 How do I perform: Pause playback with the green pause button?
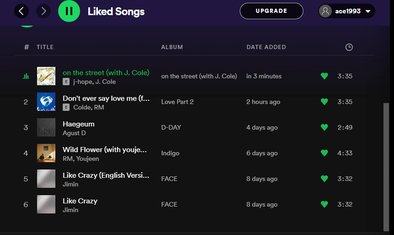pos(69,11)
